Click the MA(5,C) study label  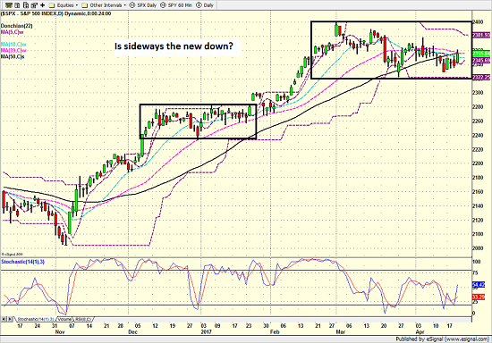[x=13, y=32]
